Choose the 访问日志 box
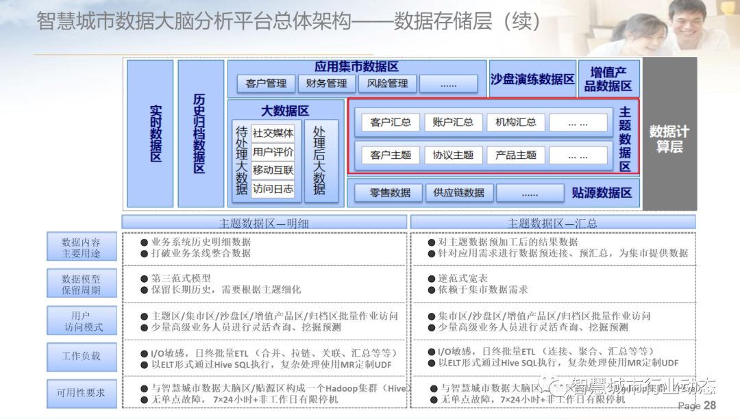 tap(273, 189)
